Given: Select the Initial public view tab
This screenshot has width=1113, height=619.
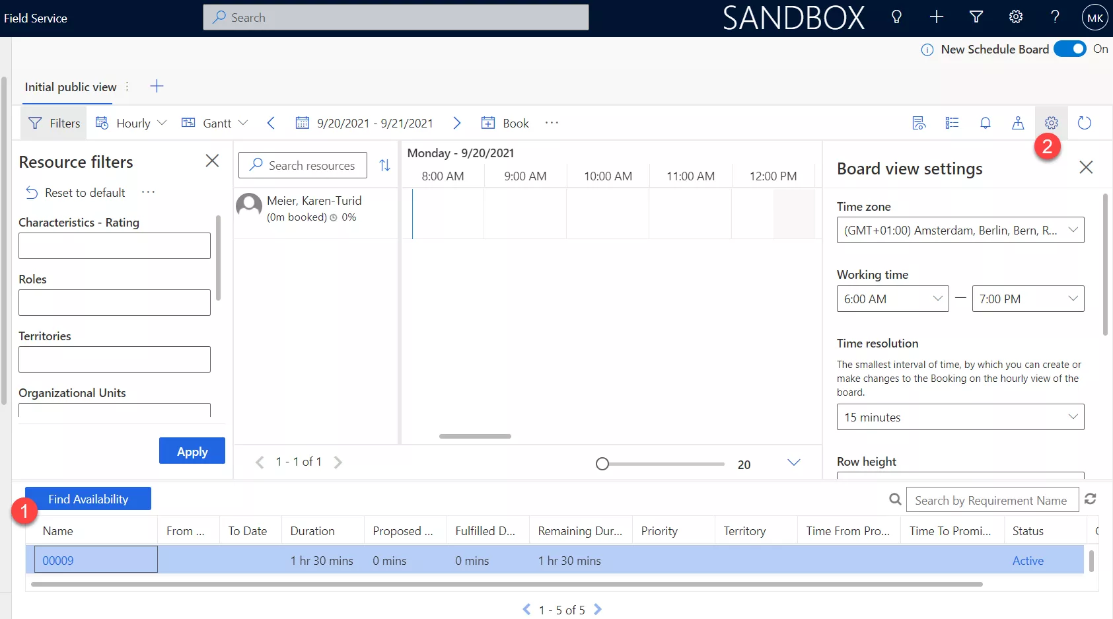Looking at the screenshot, I should click(70, 87).
